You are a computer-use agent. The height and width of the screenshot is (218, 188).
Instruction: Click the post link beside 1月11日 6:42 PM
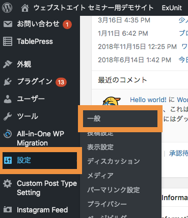coord(183,33)
